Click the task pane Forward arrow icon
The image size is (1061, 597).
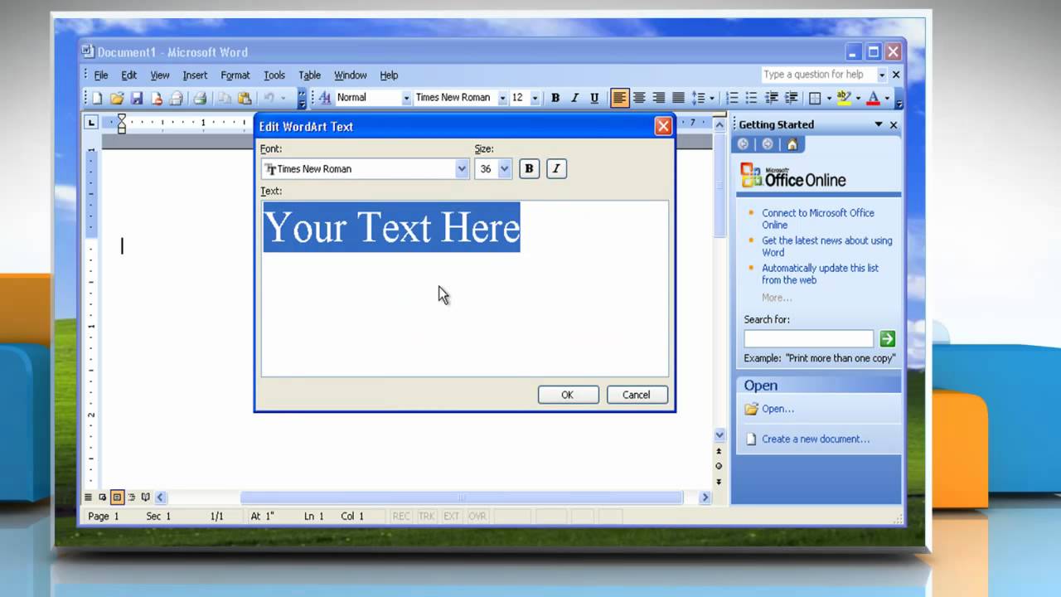coord(768,144)
